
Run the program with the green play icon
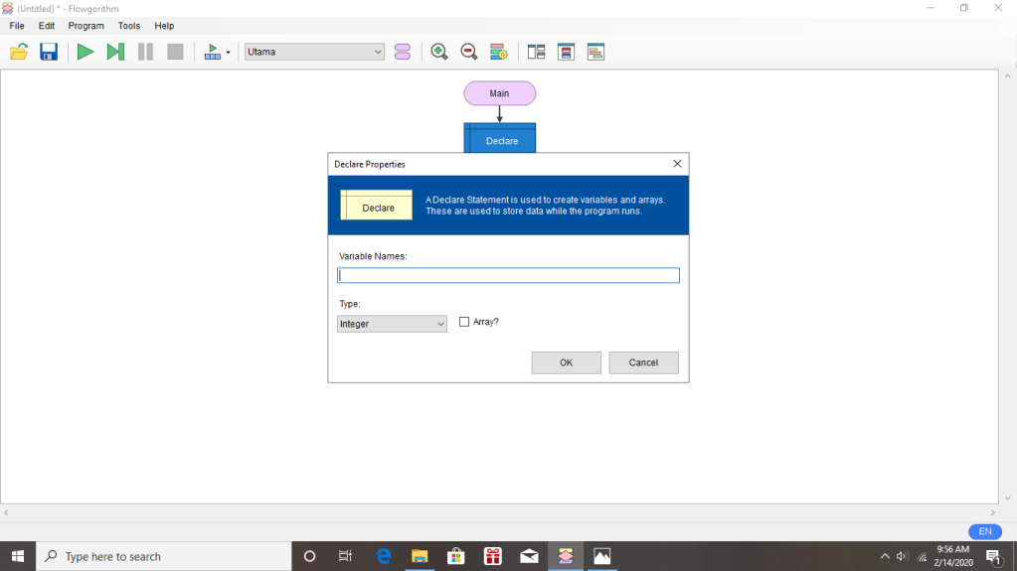coord(85,52)
